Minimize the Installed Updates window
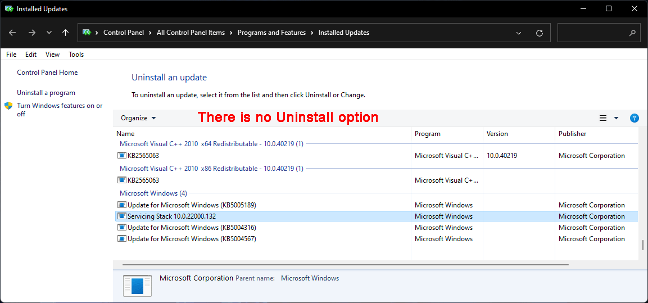The image size is (648, 303). [583, 8]
